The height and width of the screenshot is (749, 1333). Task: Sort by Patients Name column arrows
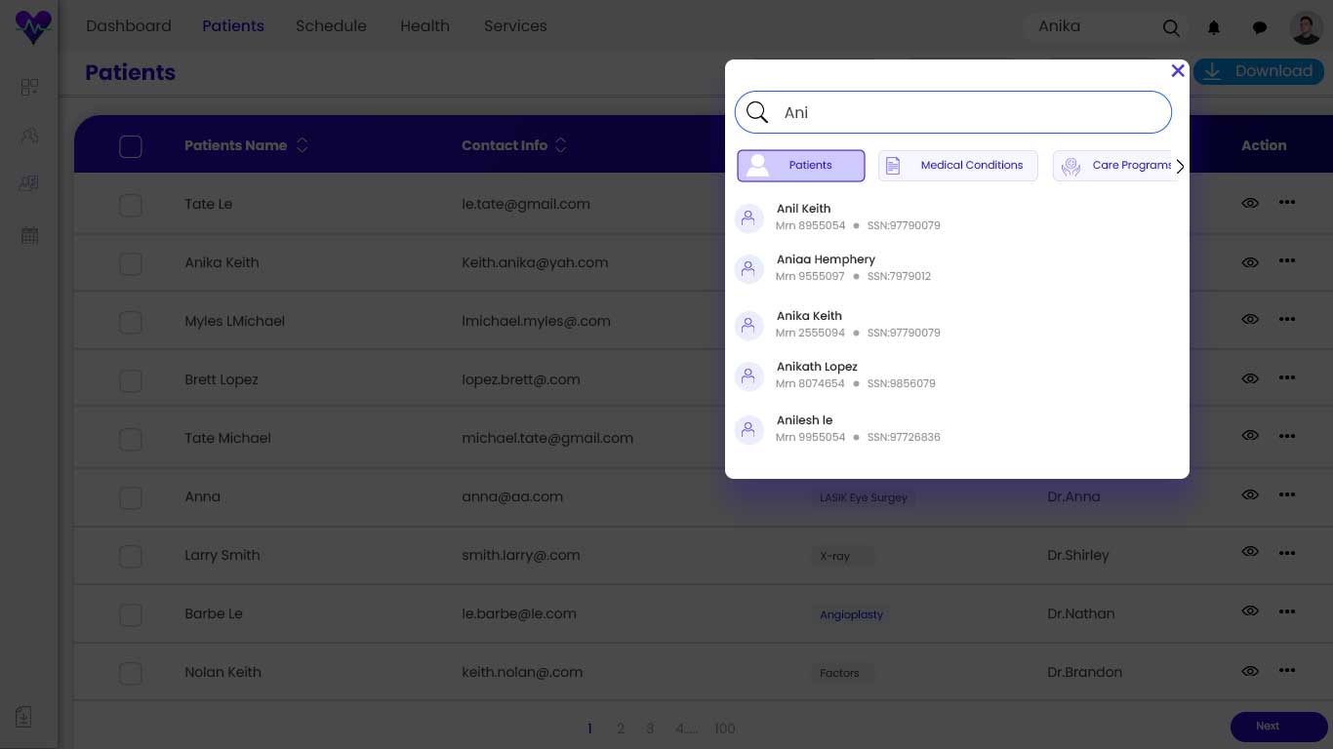tap(303, 144)
